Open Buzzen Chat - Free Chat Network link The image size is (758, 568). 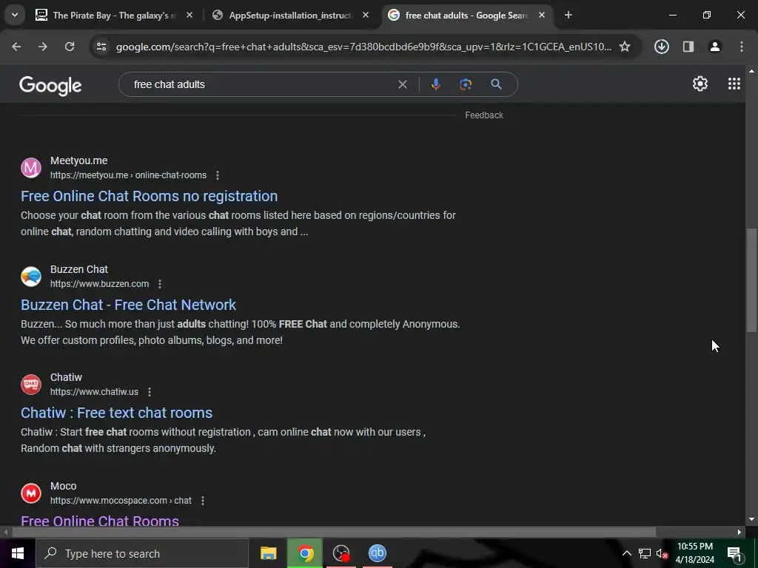[128, 305]
